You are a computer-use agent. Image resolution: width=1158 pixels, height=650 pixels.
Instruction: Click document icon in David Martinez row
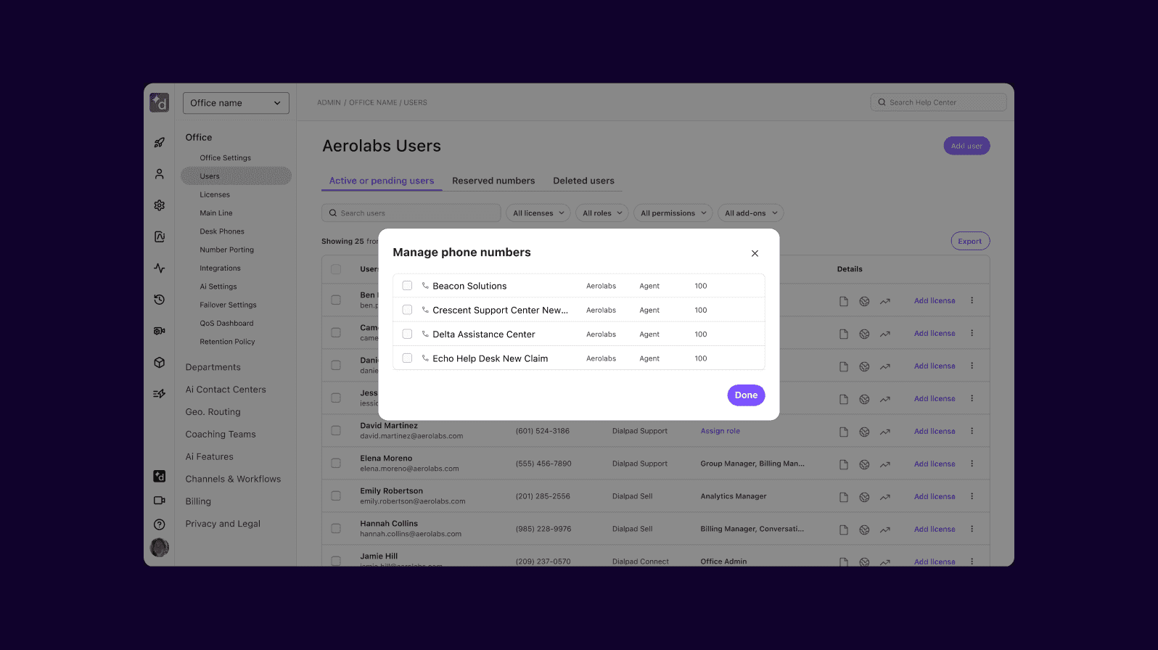[x=843, y=432]
